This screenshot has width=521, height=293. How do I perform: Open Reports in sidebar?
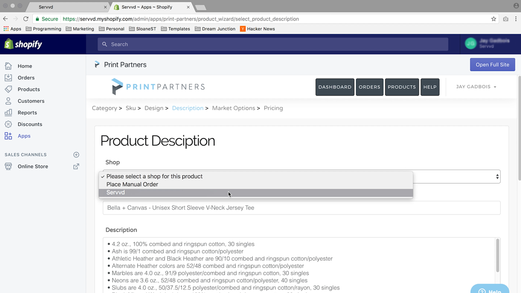pyautogui.click(x=27, y=112)
